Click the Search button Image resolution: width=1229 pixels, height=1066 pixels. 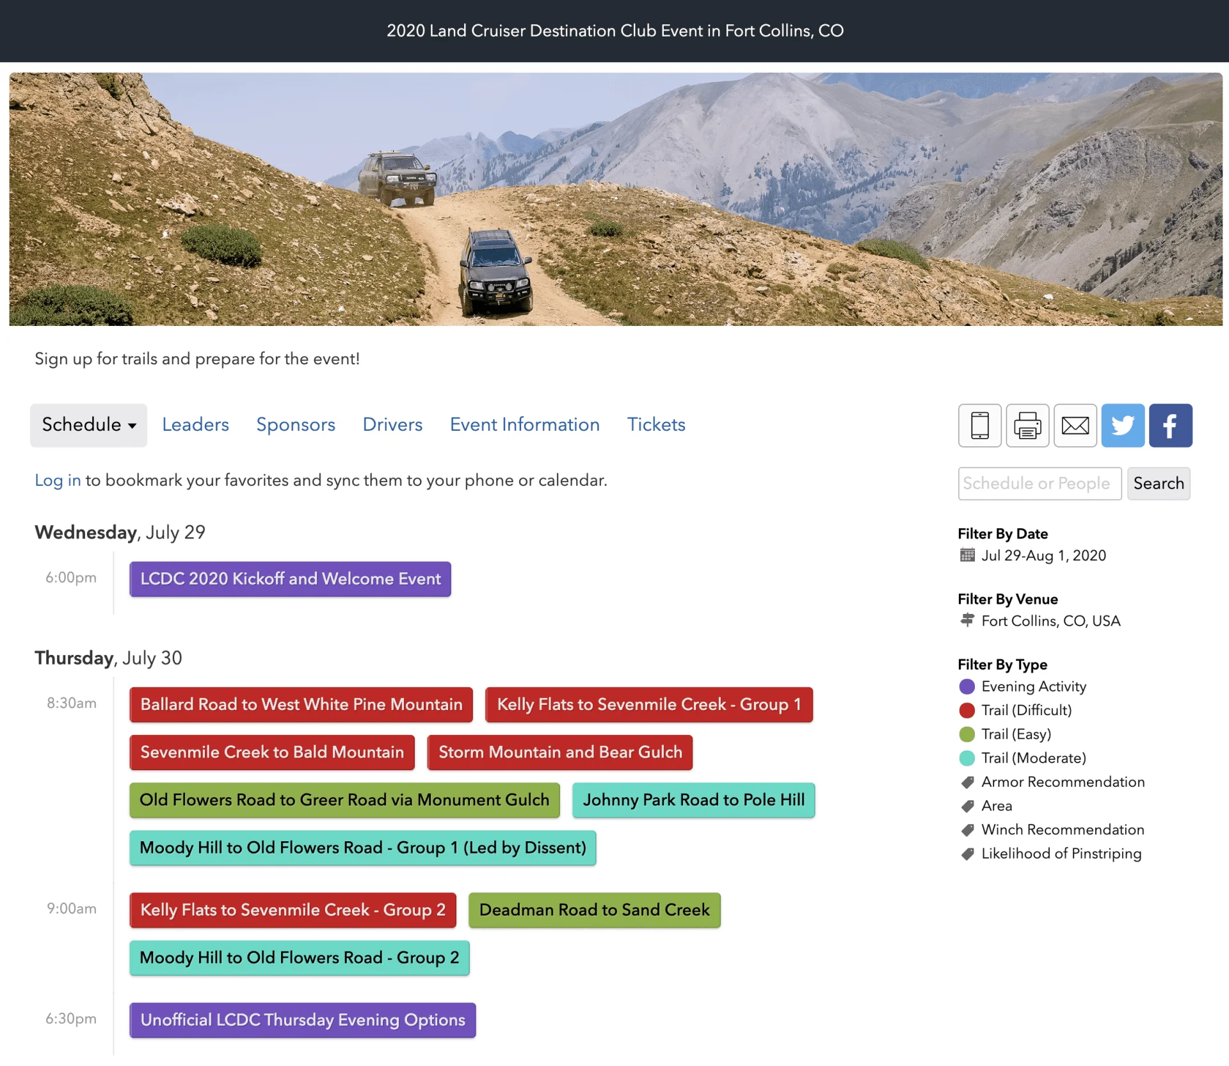[x=1159, y=483]
